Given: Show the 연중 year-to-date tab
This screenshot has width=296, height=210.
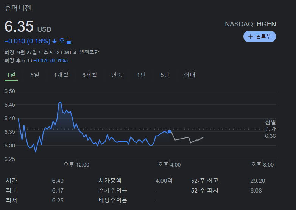Looking at the screenshot, I should (x=117, y=75).
